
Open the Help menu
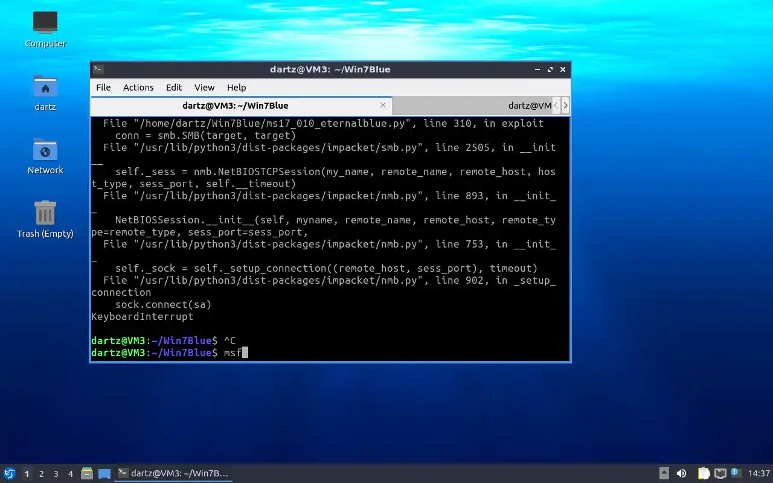236,88
